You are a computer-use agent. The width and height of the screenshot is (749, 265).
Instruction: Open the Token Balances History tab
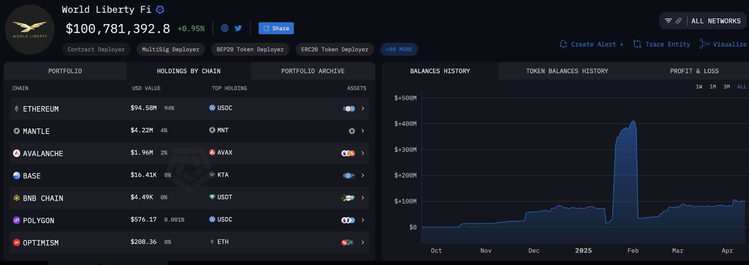coord(567,71)
